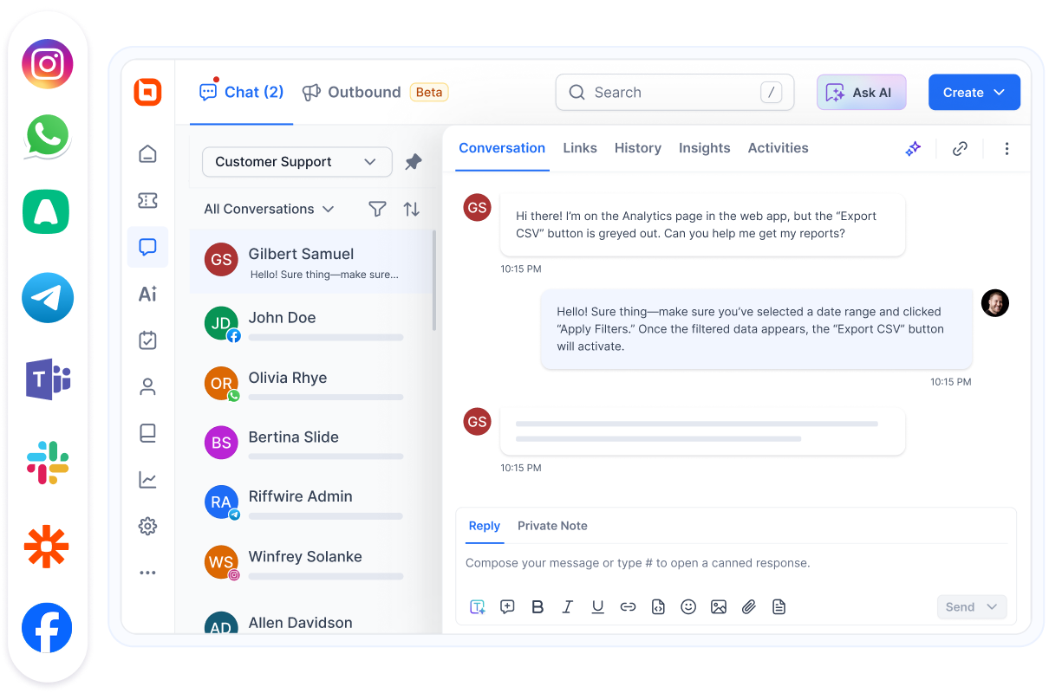Open Gilbert Samuel's conversation
This screenshot has width=1049, height=693.
311,260
